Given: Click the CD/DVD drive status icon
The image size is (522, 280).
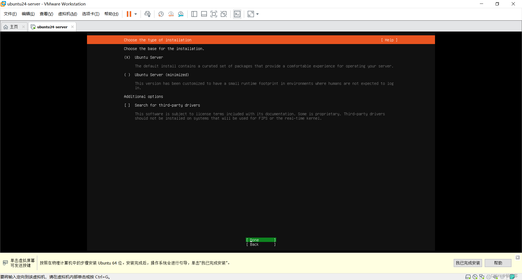Looking at the screenshot, I should [475, 277].
